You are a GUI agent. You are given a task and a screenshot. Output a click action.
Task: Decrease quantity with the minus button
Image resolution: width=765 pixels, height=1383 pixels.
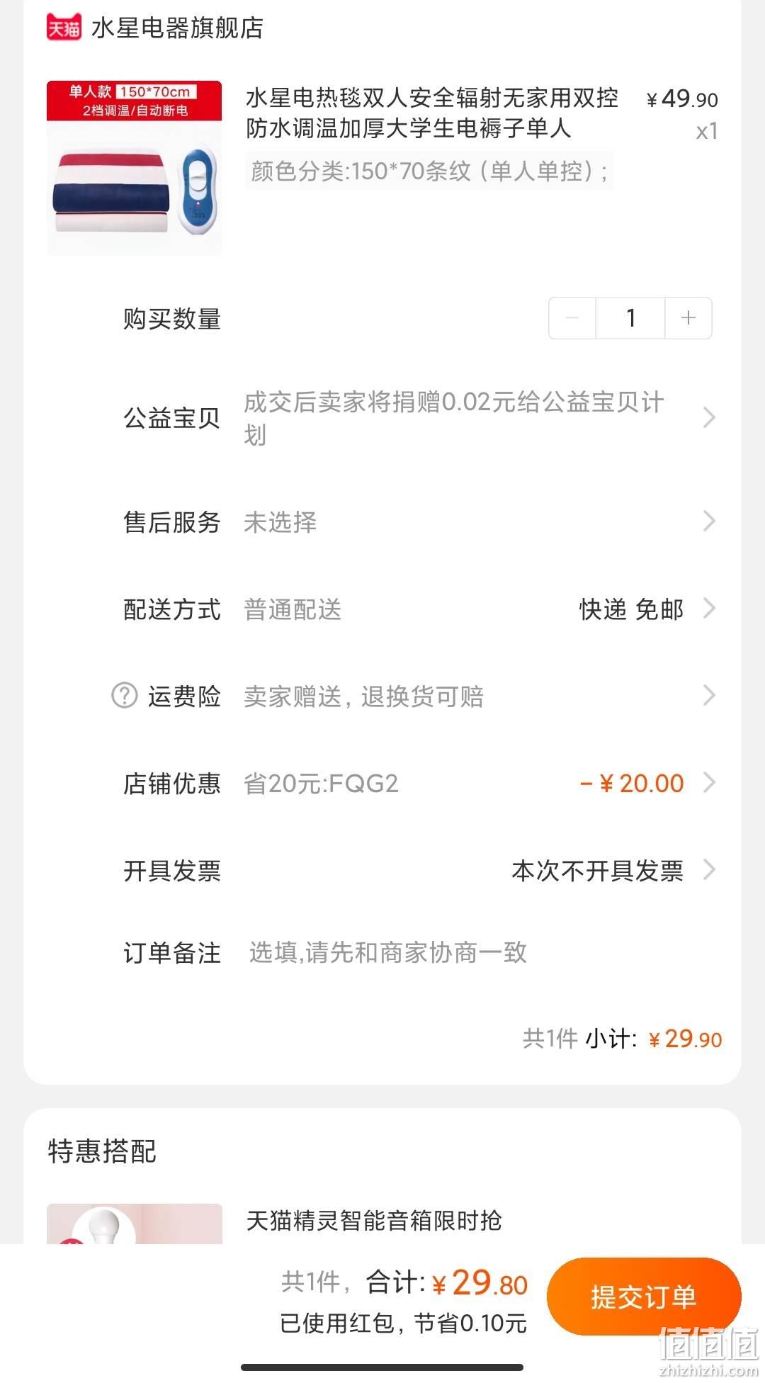coord(572,318)
